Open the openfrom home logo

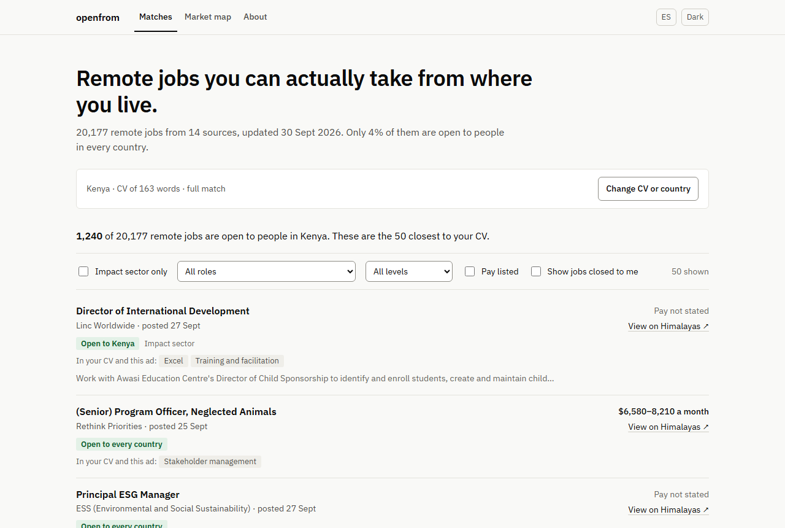coord(98,17)
